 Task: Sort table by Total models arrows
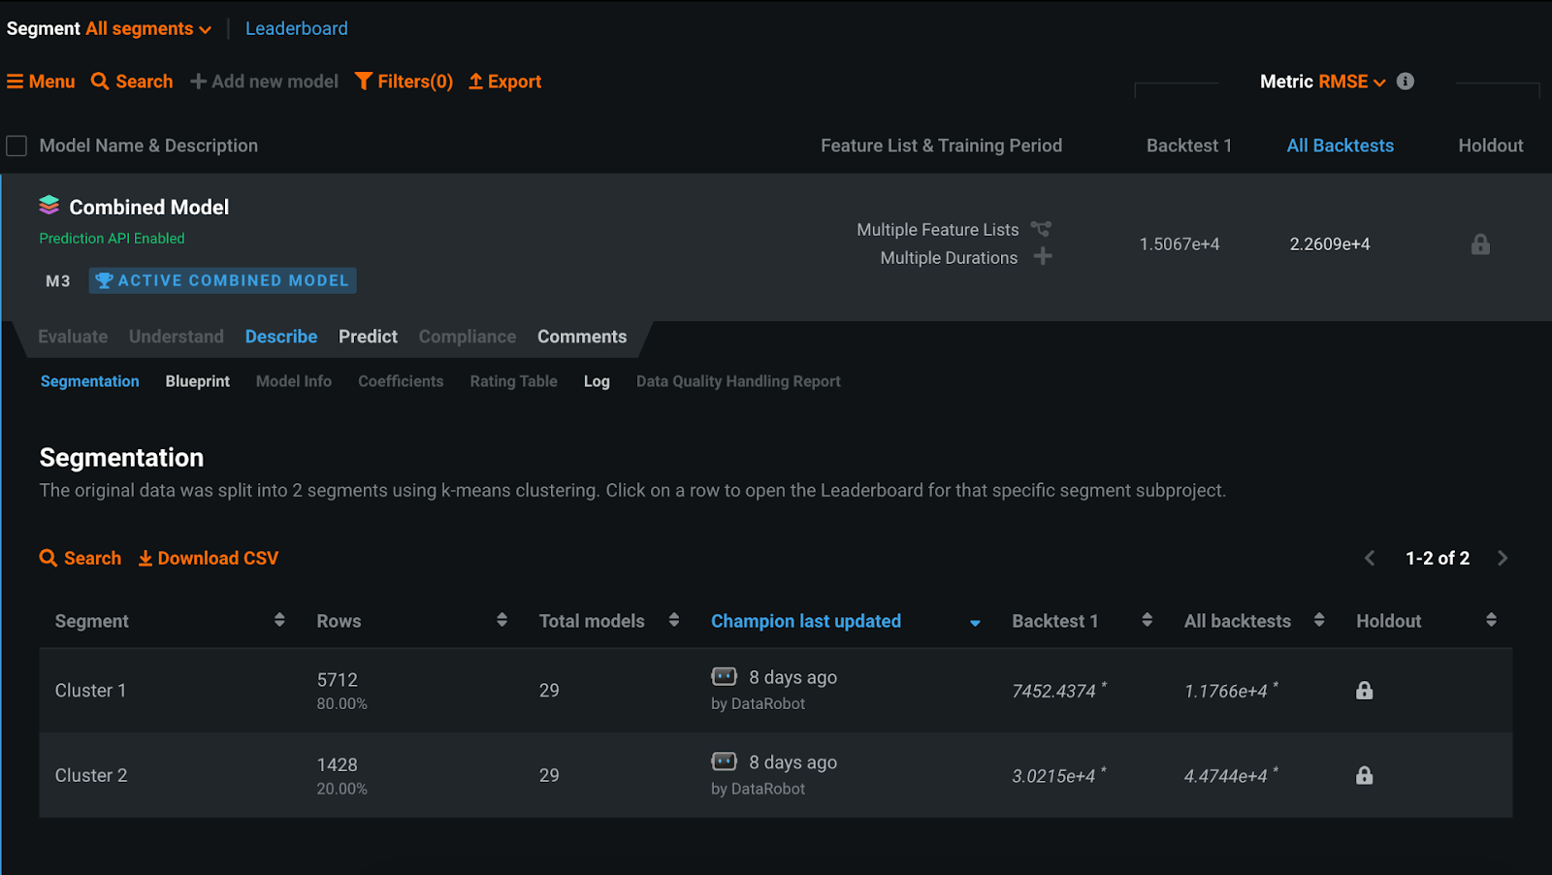click(674, 620)
